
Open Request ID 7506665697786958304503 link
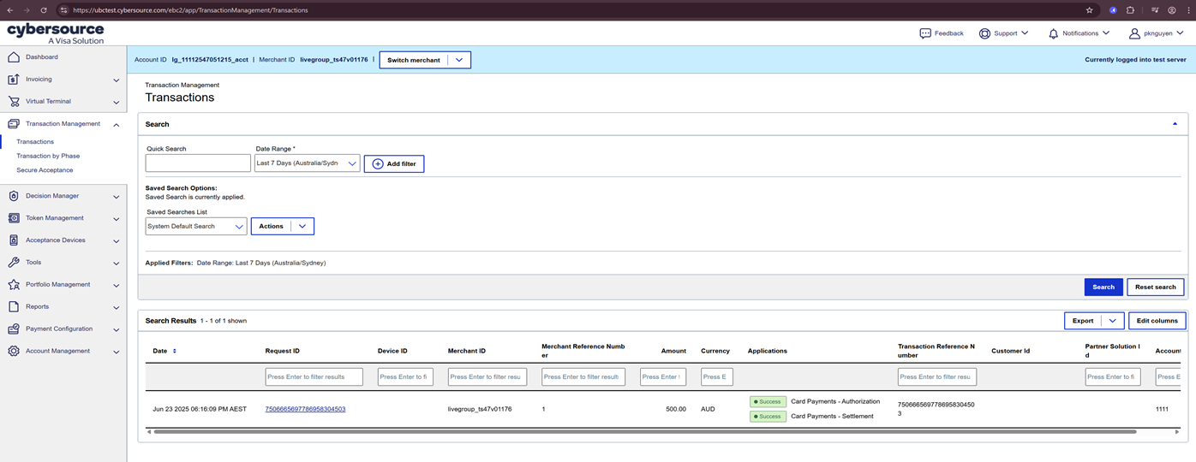[305, 409]
